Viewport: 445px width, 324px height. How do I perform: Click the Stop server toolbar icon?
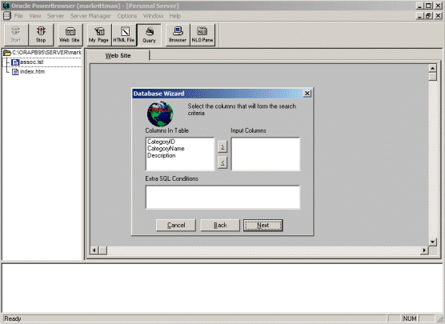click(x=41, y=34)
